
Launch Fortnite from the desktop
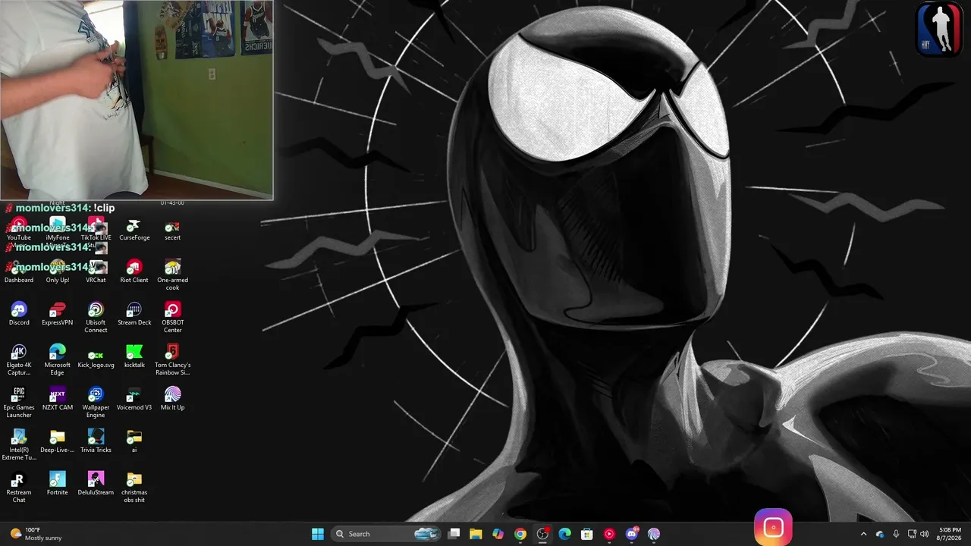tap(57, 485)
